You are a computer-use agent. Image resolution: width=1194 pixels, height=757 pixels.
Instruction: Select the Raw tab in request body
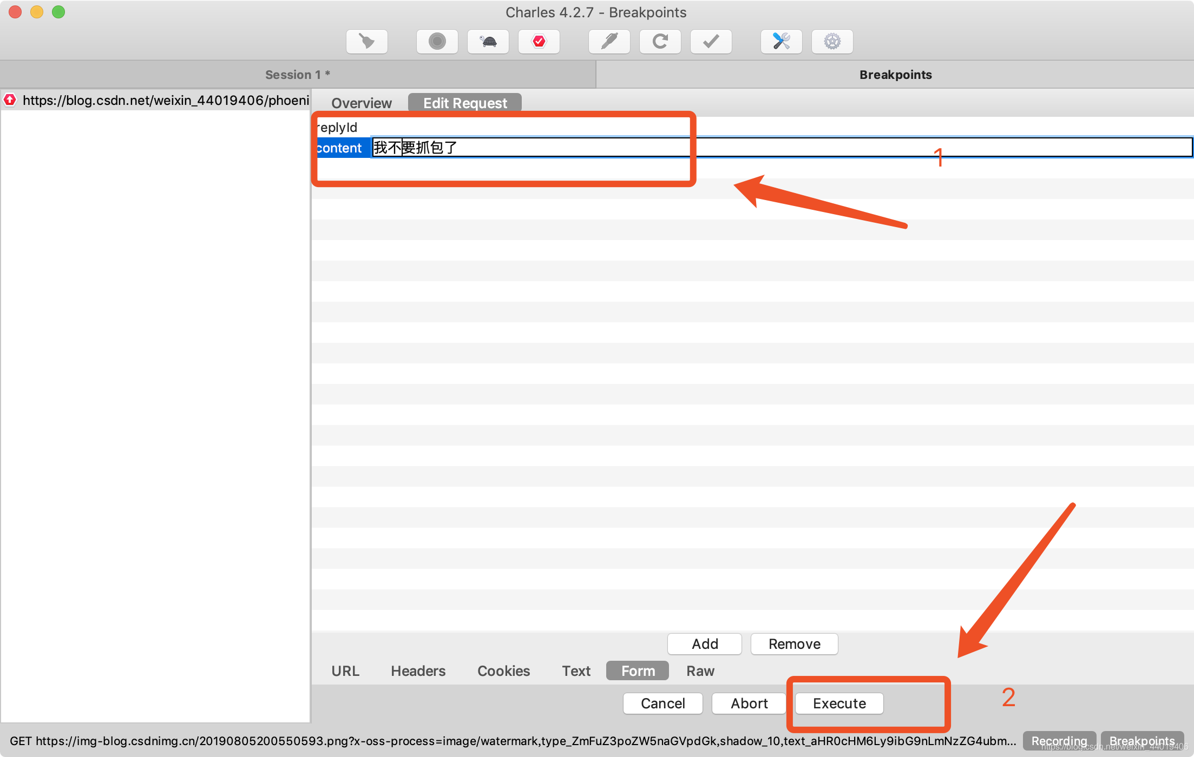click(700, 670)
